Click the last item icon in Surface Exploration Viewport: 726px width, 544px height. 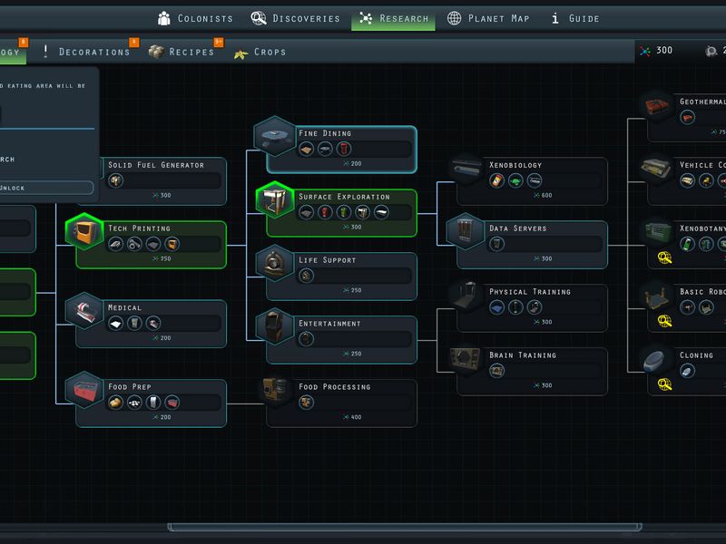381,212
